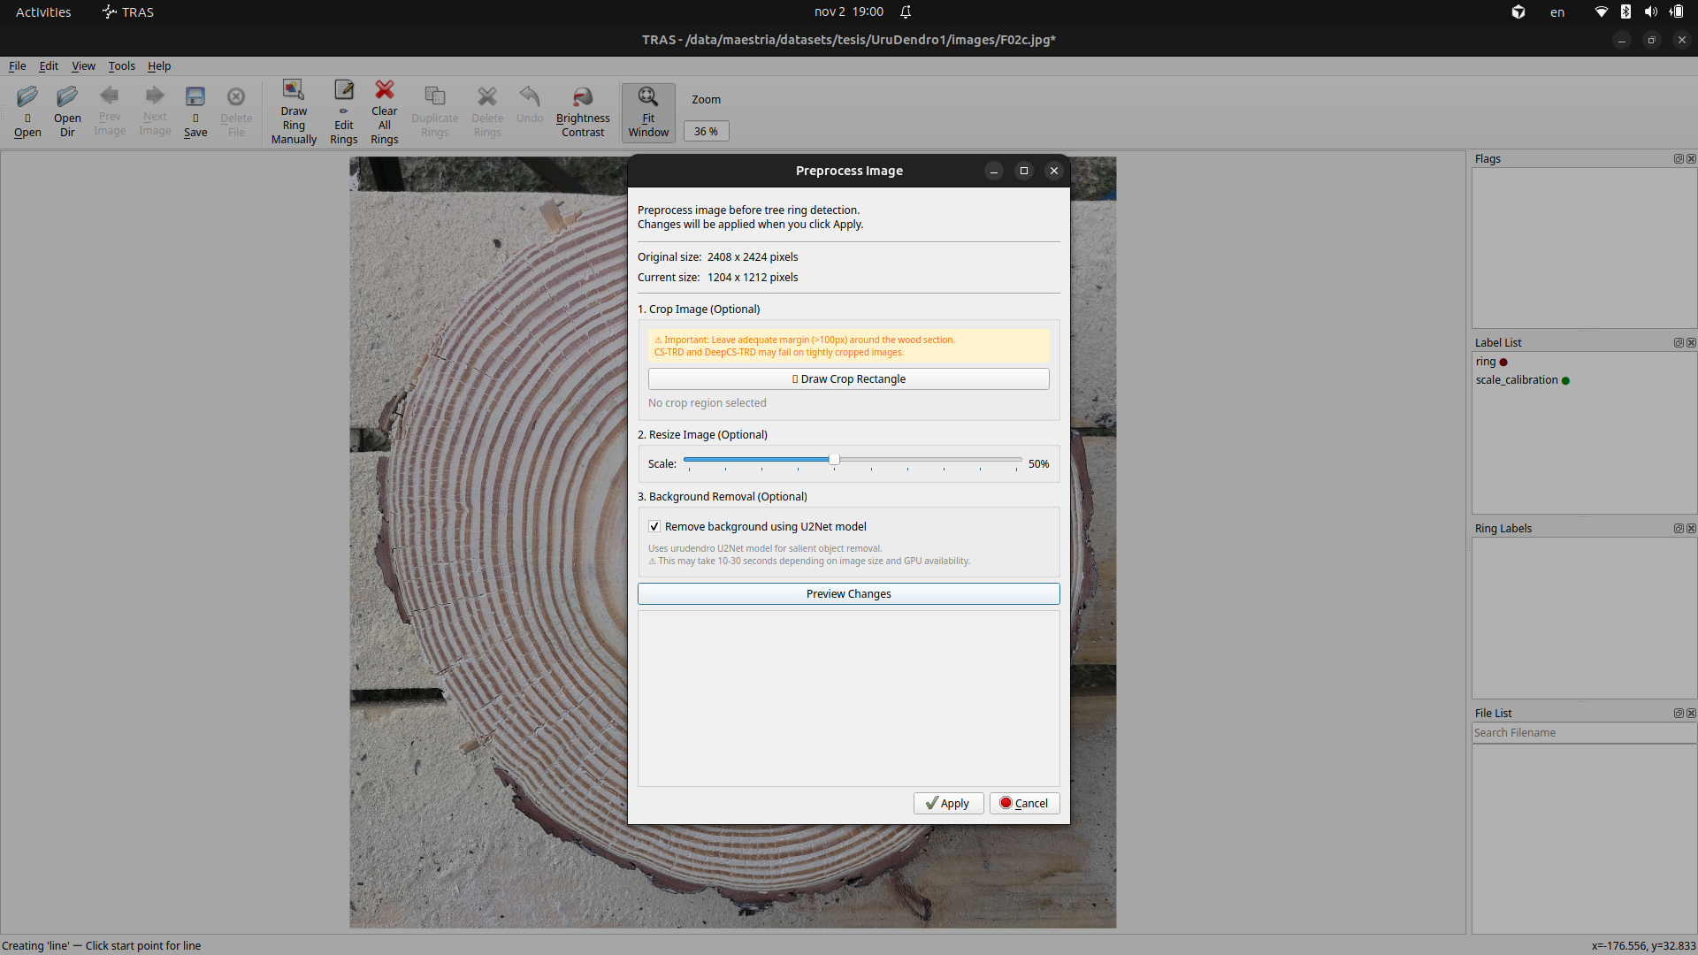Click the Duplicate Rings toolbar icon
The image size is (1698, 955).
pyautogui.click(x=435, y=111)
